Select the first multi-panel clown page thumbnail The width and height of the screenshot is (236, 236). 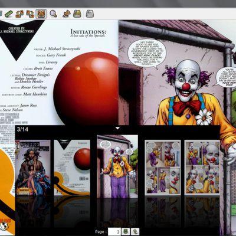(x=163, y=168)
